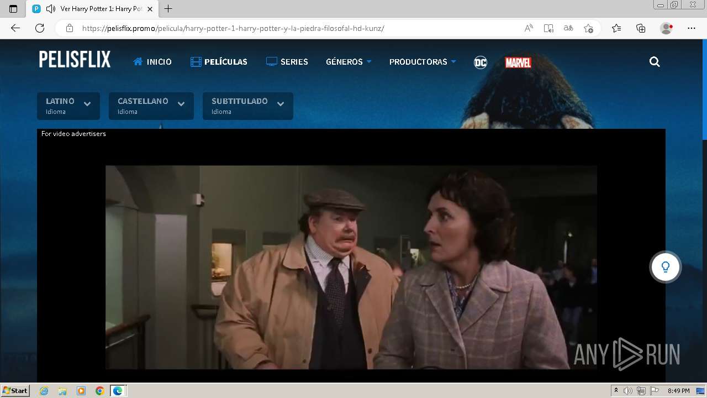Screen dimensions: 707x398
Task: Select the Ver Harry Potter 1 tab
Action: click(93, 9)
